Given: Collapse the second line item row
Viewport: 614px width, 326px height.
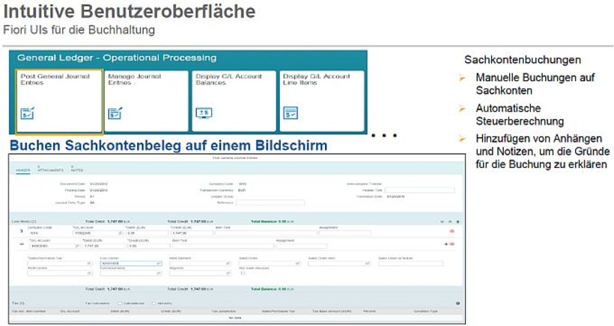Looking at the screenshot, I should click(22, 244).
